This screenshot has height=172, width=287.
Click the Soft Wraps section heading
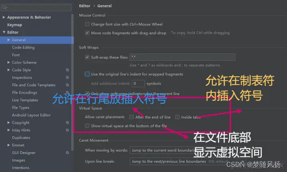pos(89,47)
